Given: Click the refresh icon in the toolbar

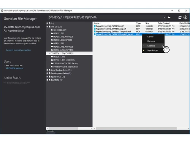Looking at the screenshot, I should click(x=180, y=18).
